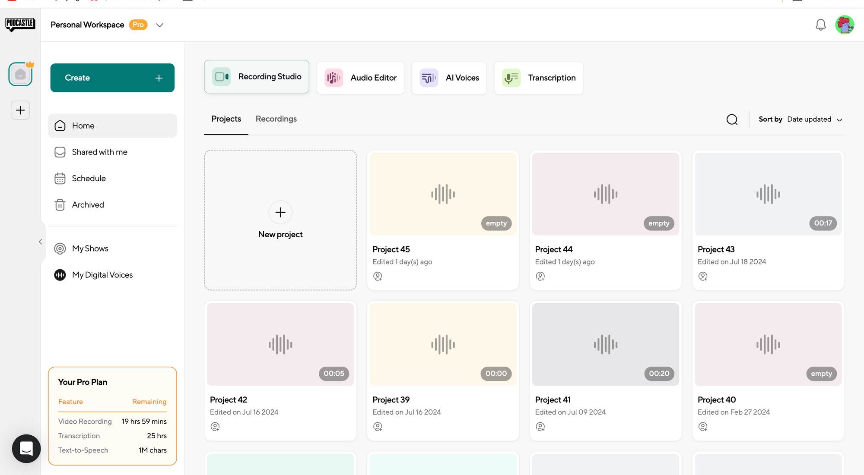Open the notifications bell
Image resolution: width=864 pixels, height=475 pixels.
tap(820, 25)
